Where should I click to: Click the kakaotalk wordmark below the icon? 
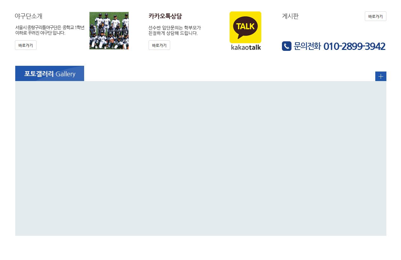(246, 47)
